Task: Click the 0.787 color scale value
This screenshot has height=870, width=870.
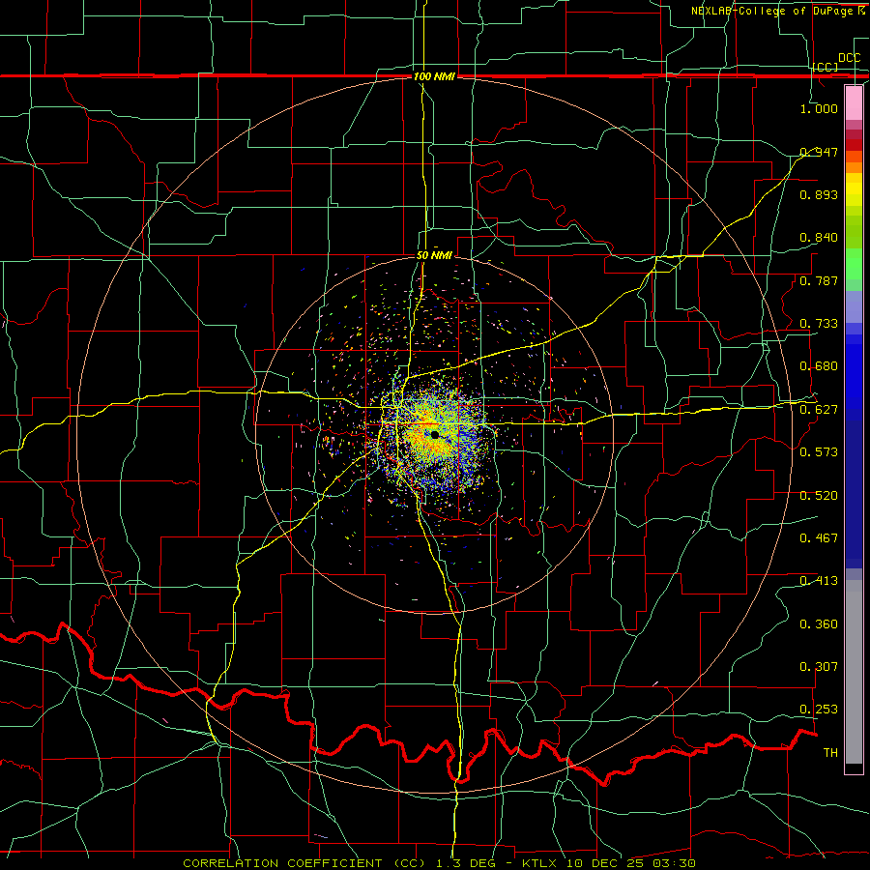Action: pyautogui.click(x=819, y=280)
